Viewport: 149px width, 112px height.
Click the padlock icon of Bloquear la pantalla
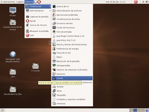point(28,31)
